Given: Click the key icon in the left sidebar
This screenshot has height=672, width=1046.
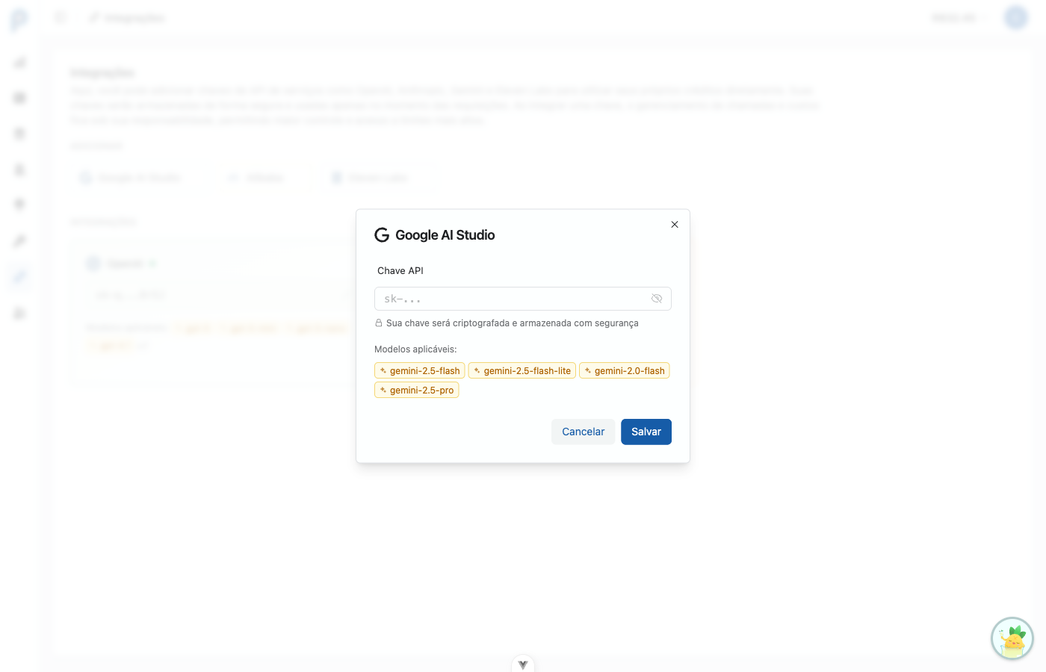Looking at the screenshot, I should point(19,240).
